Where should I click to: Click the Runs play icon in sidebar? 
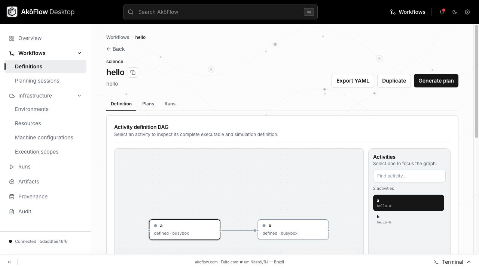12,167
